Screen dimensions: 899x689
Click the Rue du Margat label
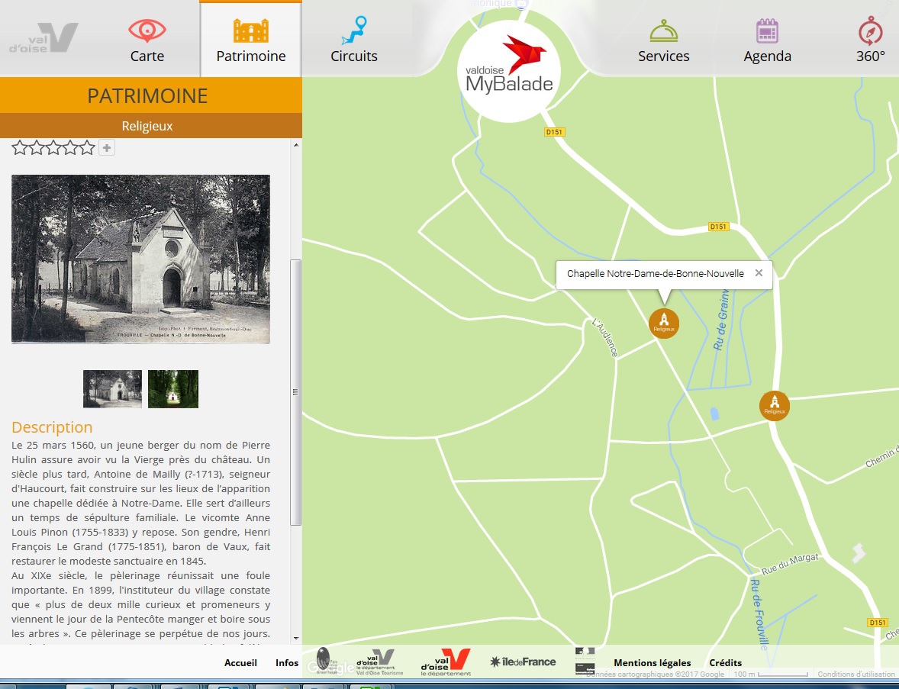[790, 564]
